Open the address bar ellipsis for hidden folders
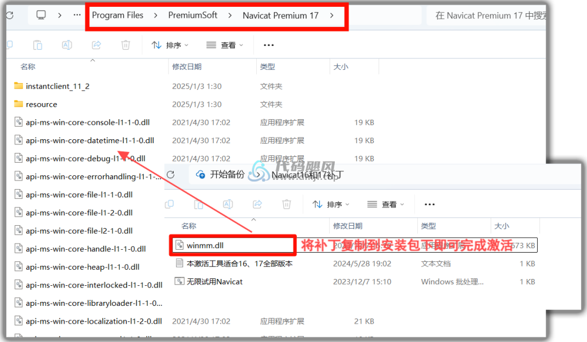The width and height of the screenshot is (587, 342). [x=77, y=15]
